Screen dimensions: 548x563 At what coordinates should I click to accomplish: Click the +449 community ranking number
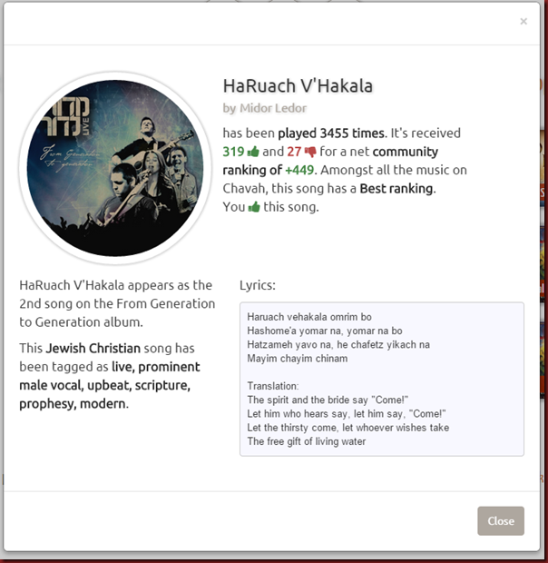[x=299, y=170]
